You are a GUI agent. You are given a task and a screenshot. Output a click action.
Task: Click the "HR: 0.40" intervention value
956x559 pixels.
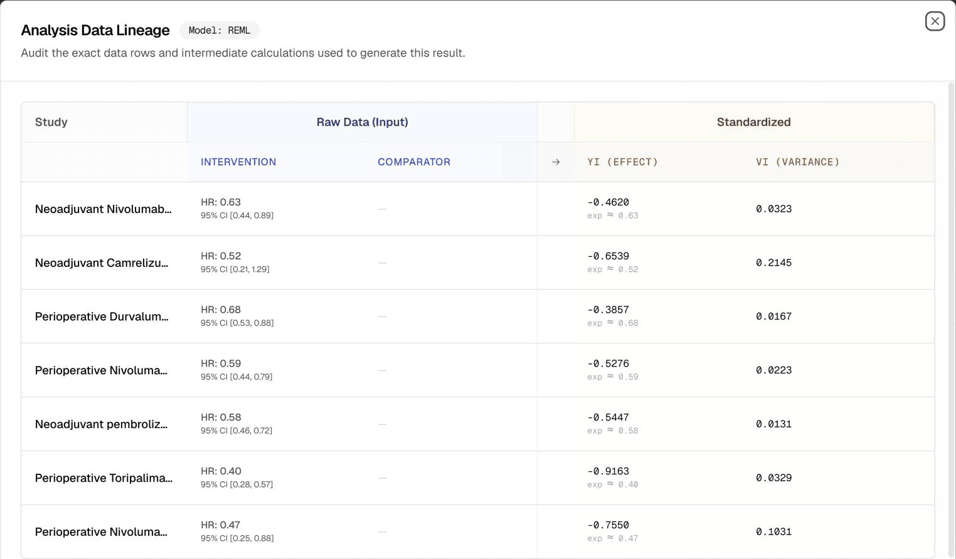coord(221,471)
